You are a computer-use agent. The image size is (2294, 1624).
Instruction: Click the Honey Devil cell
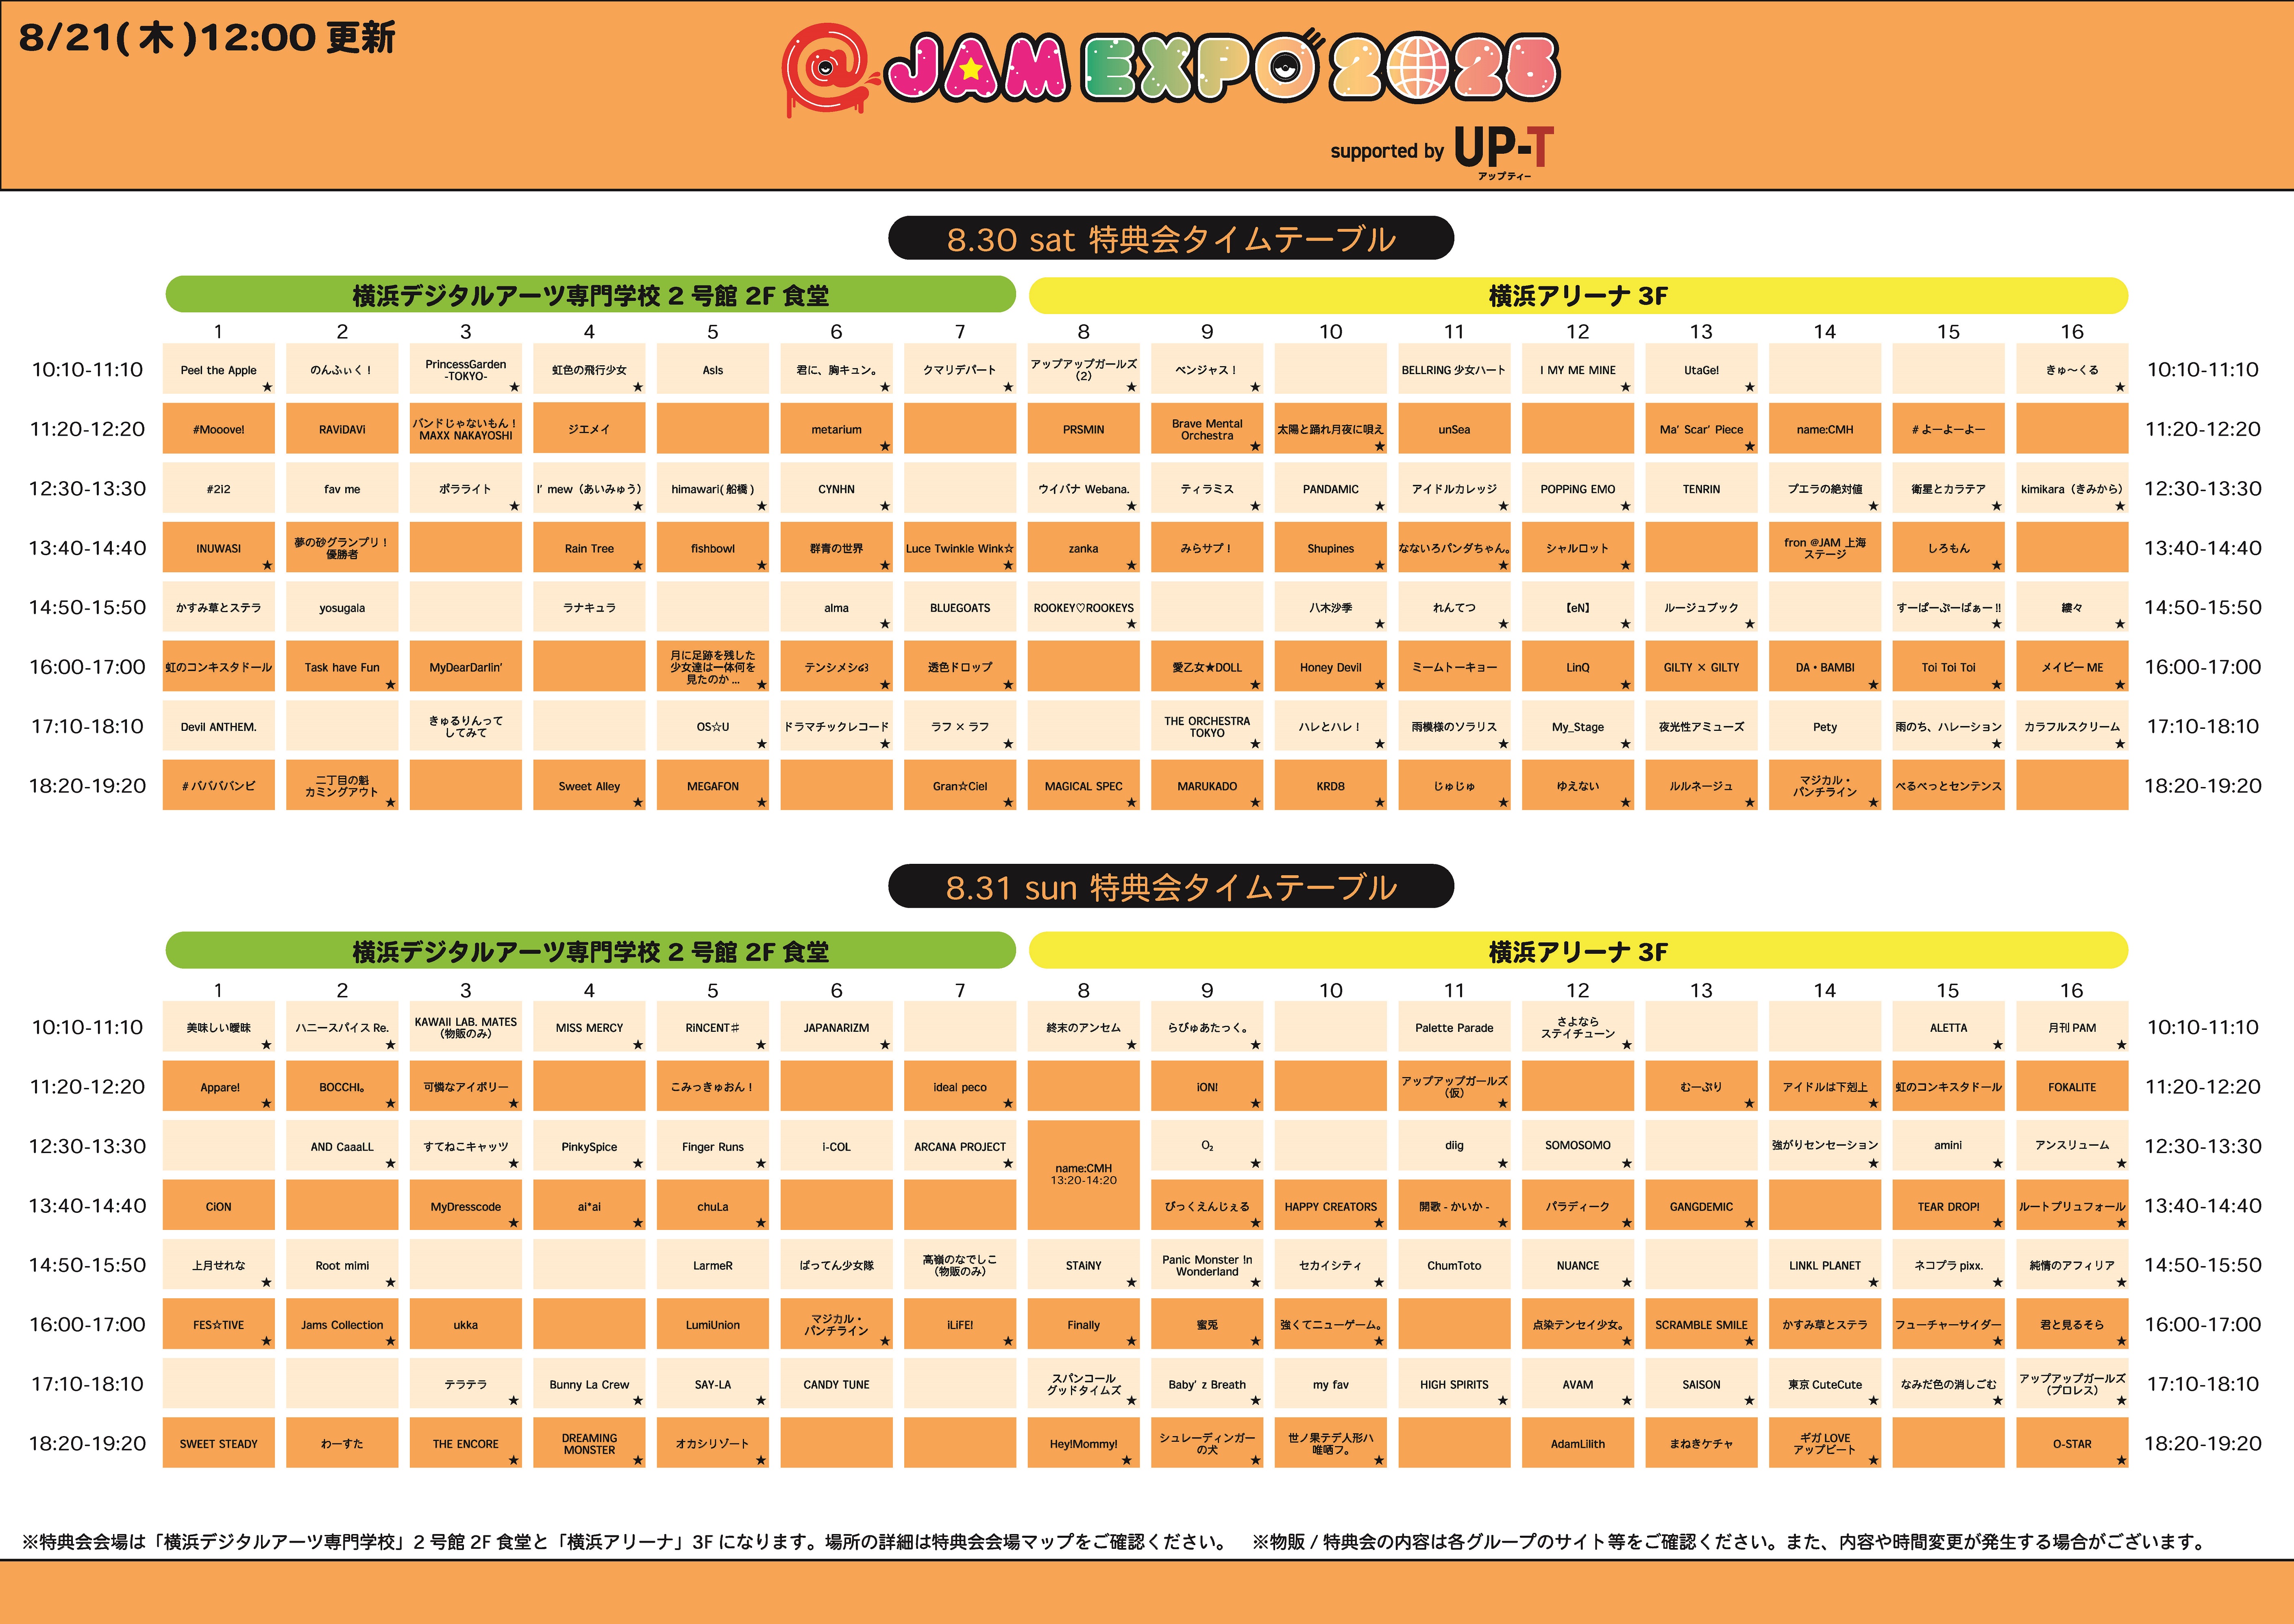(1330, 667)
